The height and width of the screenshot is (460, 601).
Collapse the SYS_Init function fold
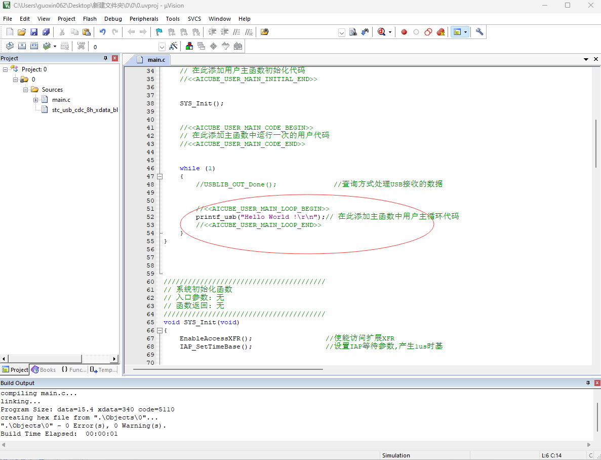coord(160,330)
